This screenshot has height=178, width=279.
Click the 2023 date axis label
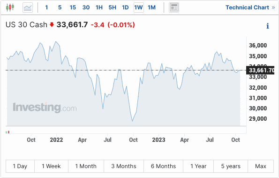point(158,140)
